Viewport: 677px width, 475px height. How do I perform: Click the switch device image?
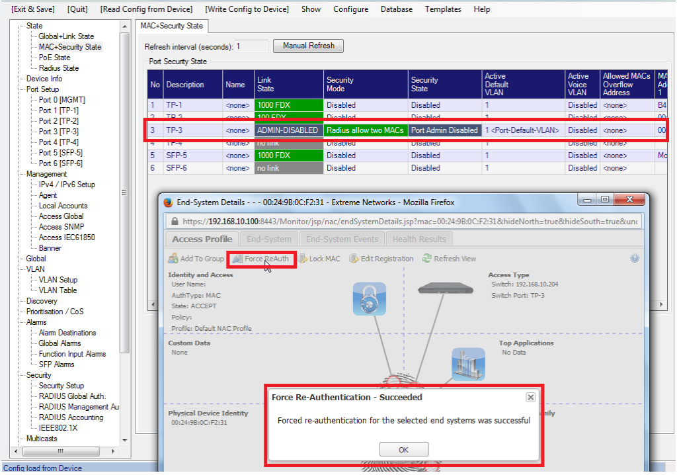(446, 288)
